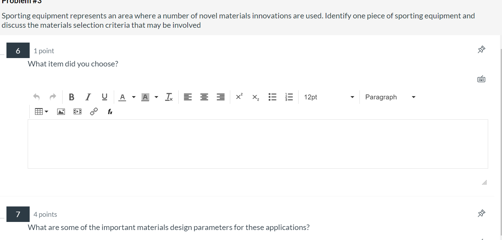This screenshot has width=502, height=240.
Task: Center align the text
Action: [204, 97]
